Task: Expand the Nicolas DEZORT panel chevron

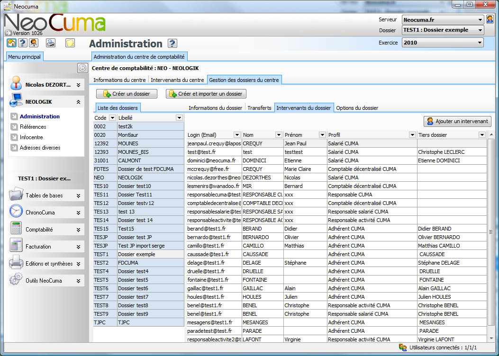Action: tap(78, 85)
